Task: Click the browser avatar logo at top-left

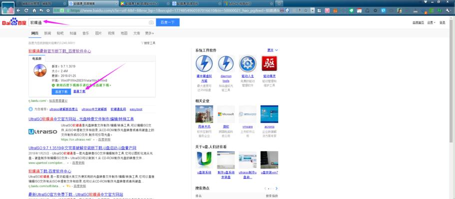Action: tap(8, 8)
